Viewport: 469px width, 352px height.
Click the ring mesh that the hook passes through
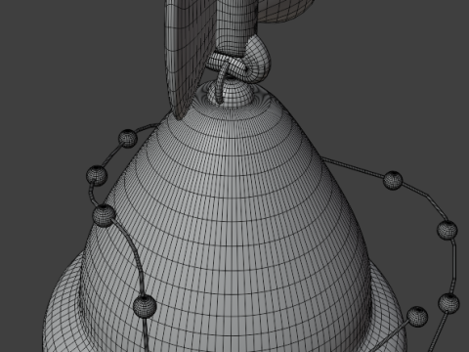pyautogui.click(x=228, y=66)
